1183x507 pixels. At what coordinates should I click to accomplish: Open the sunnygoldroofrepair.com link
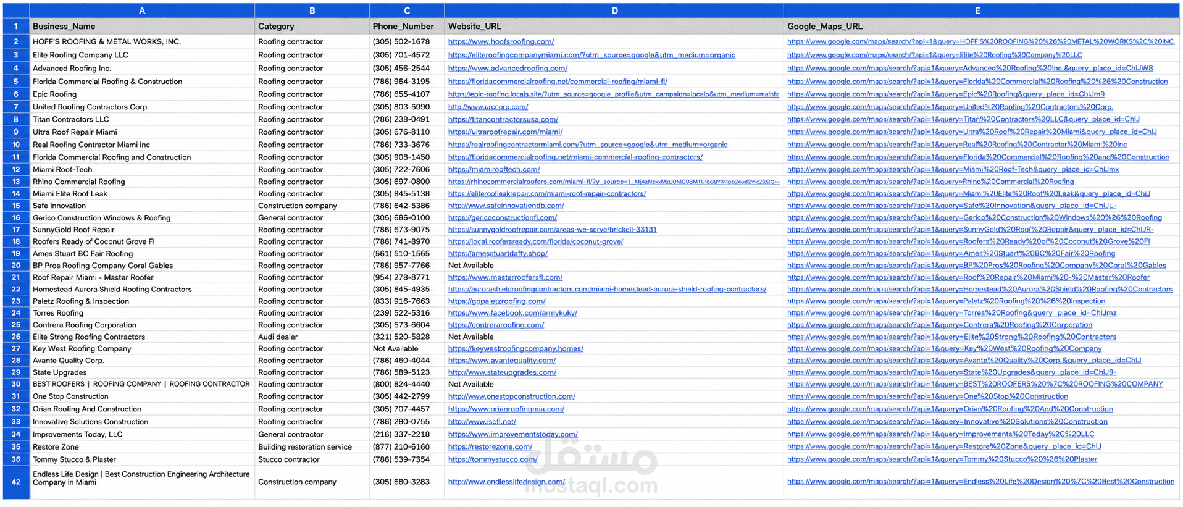click(553, 229)
